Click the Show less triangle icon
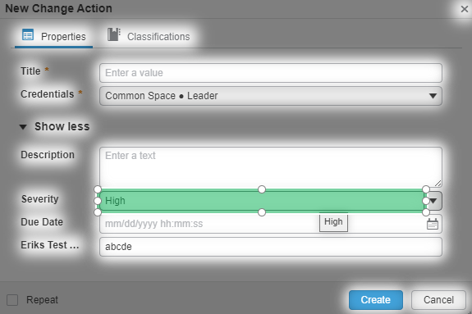Viewport: 472px width, 314px height. point(23,127)
